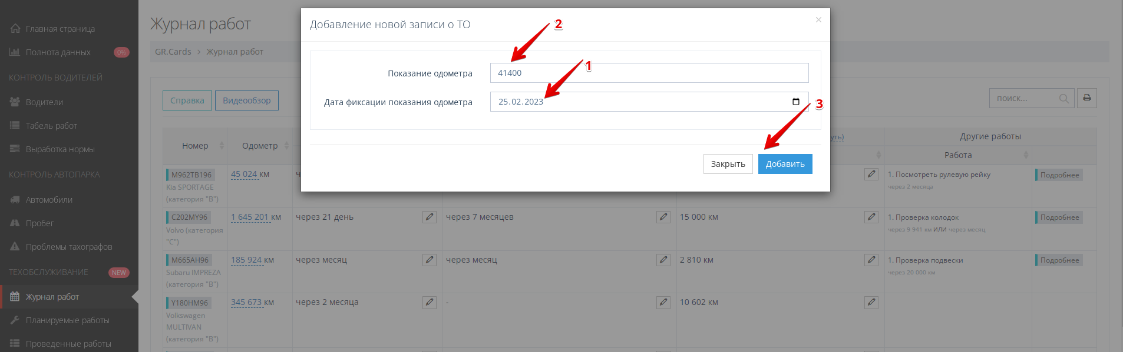Click edit pencil next to 'через 7 месяцев'

tap(663, 217)
